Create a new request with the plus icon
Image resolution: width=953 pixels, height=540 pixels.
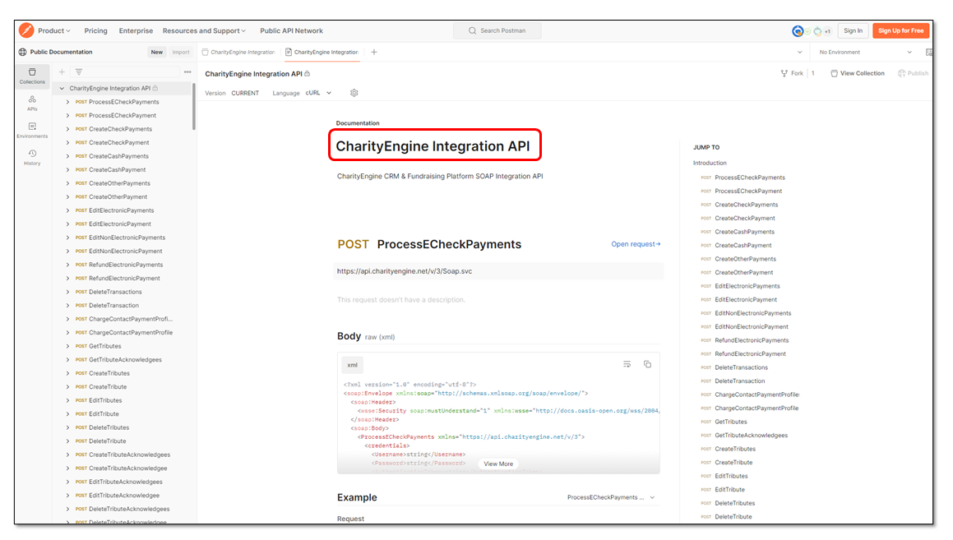[62, 72]
